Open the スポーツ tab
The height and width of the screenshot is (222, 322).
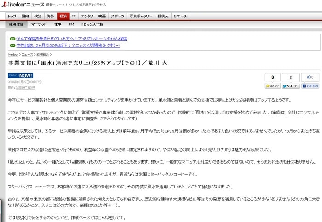[x=117, y=16]
